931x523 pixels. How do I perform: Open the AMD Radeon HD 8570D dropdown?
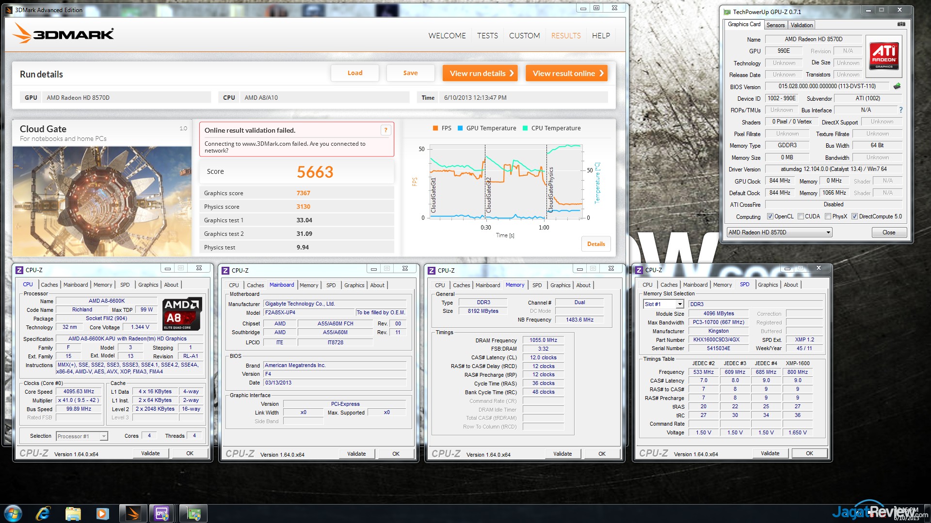779,232
